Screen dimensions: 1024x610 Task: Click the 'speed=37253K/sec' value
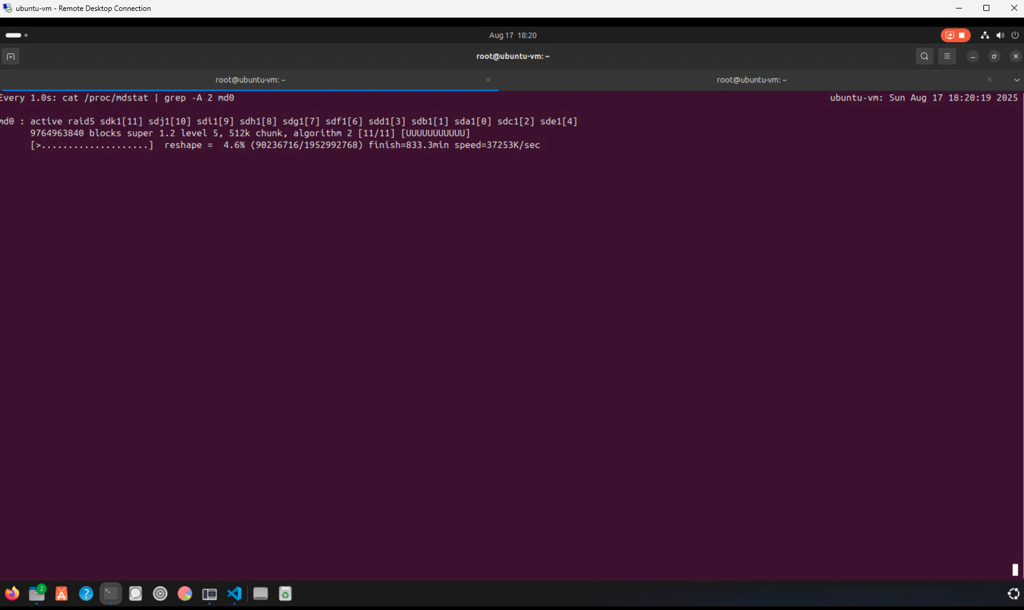pyautogui.click(x=497, y=145)
